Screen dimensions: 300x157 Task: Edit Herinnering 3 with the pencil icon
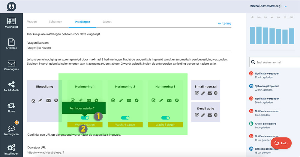click(x=161, y=100)
